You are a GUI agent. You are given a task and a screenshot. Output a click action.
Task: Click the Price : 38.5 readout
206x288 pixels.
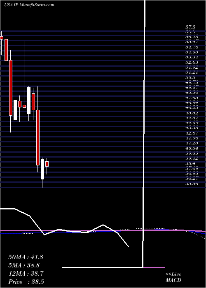(x=26, y=282)
